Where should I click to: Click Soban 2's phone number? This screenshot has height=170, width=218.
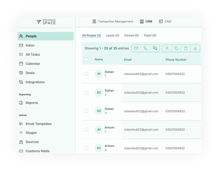(x=175, y=92)
